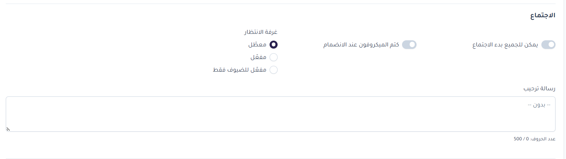Click the "مفعّل" option label text
The height and width of the screenshot is (159, 566).
pos(258,58)
